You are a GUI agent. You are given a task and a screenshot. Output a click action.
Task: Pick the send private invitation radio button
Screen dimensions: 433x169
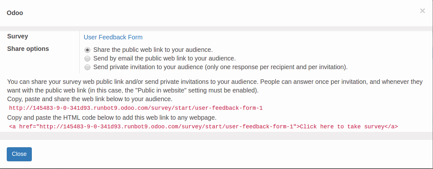[x=87, y=67]
